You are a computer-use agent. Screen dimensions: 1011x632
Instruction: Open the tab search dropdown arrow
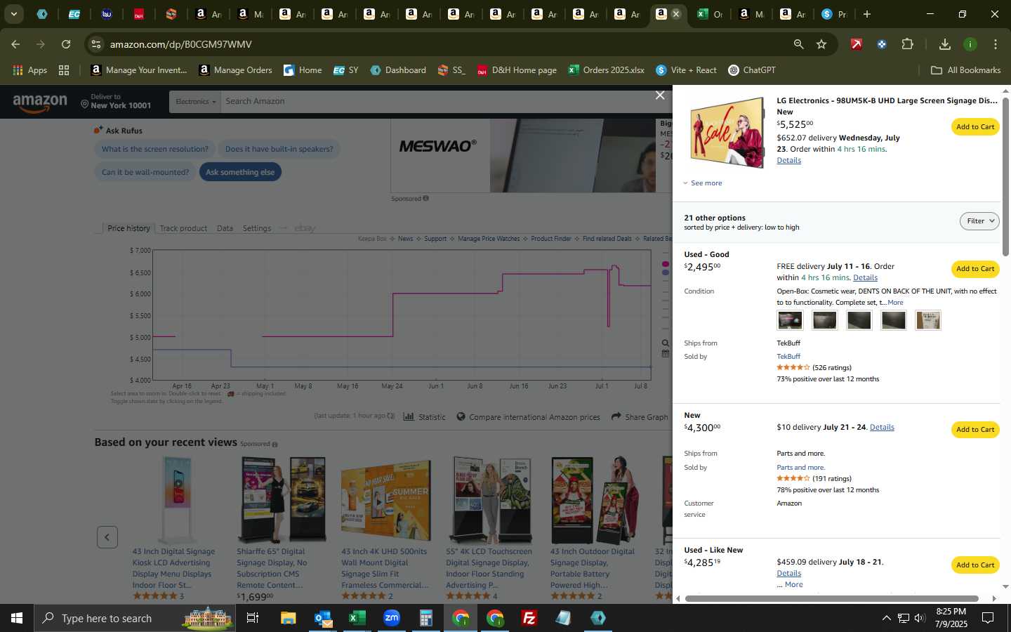coord(13,14)
